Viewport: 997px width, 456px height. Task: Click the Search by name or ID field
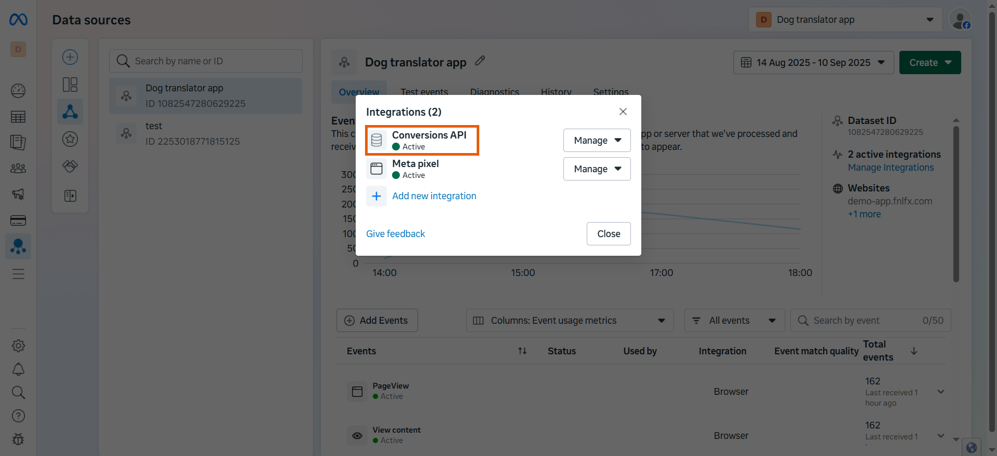point(206,61)
